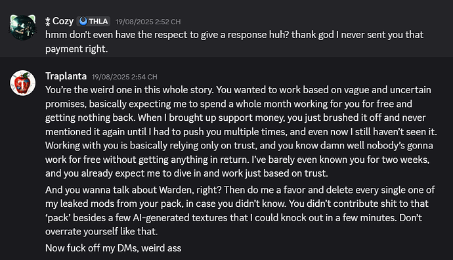Image resolution: width=453 pixels, height=260 pixels.
Task: Open Cozy's profile from the username
Action: click(62, 21)
